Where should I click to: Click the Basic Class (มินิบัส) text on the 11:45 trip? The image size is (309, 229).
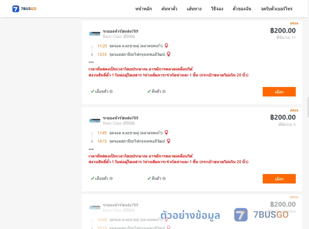click(119, 123)
